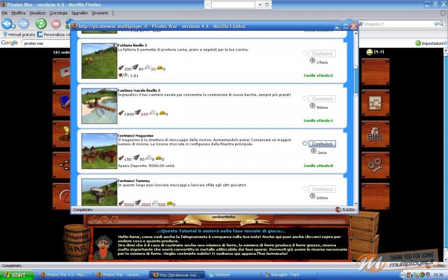Image resolution: width=448 pixels, height=280 pixels.
Task: Go back with the Firefox back arrow
Action: [7, 24]
